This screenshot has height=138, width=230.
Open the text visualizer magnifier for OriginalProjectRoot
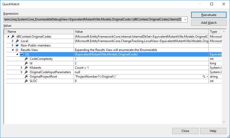pos(204,76)
